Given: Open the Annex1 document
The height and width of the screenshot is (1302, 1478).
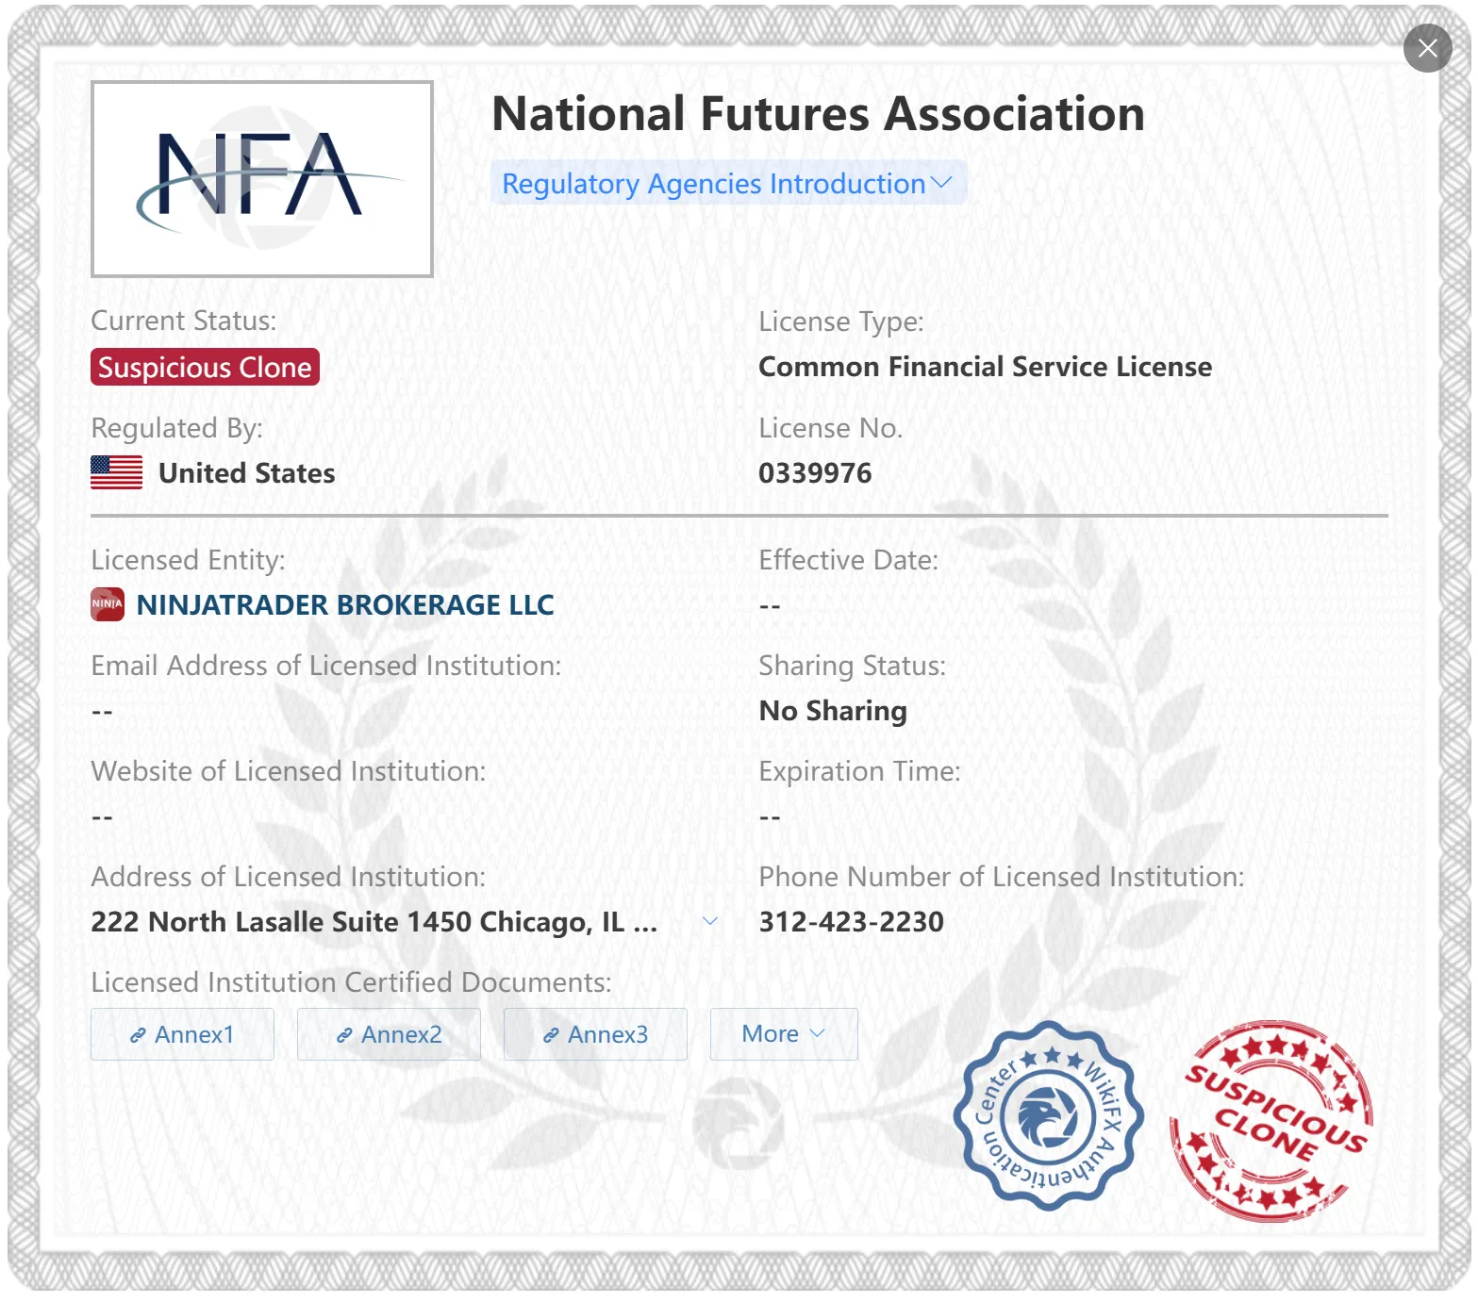Looking at the screenshot, I should point(182,1034).
